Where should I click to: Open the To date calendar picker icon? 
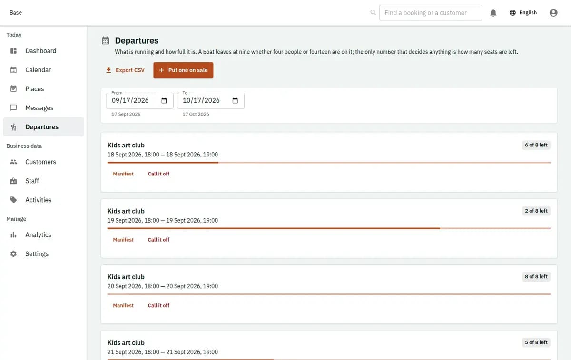click(235, 101)
